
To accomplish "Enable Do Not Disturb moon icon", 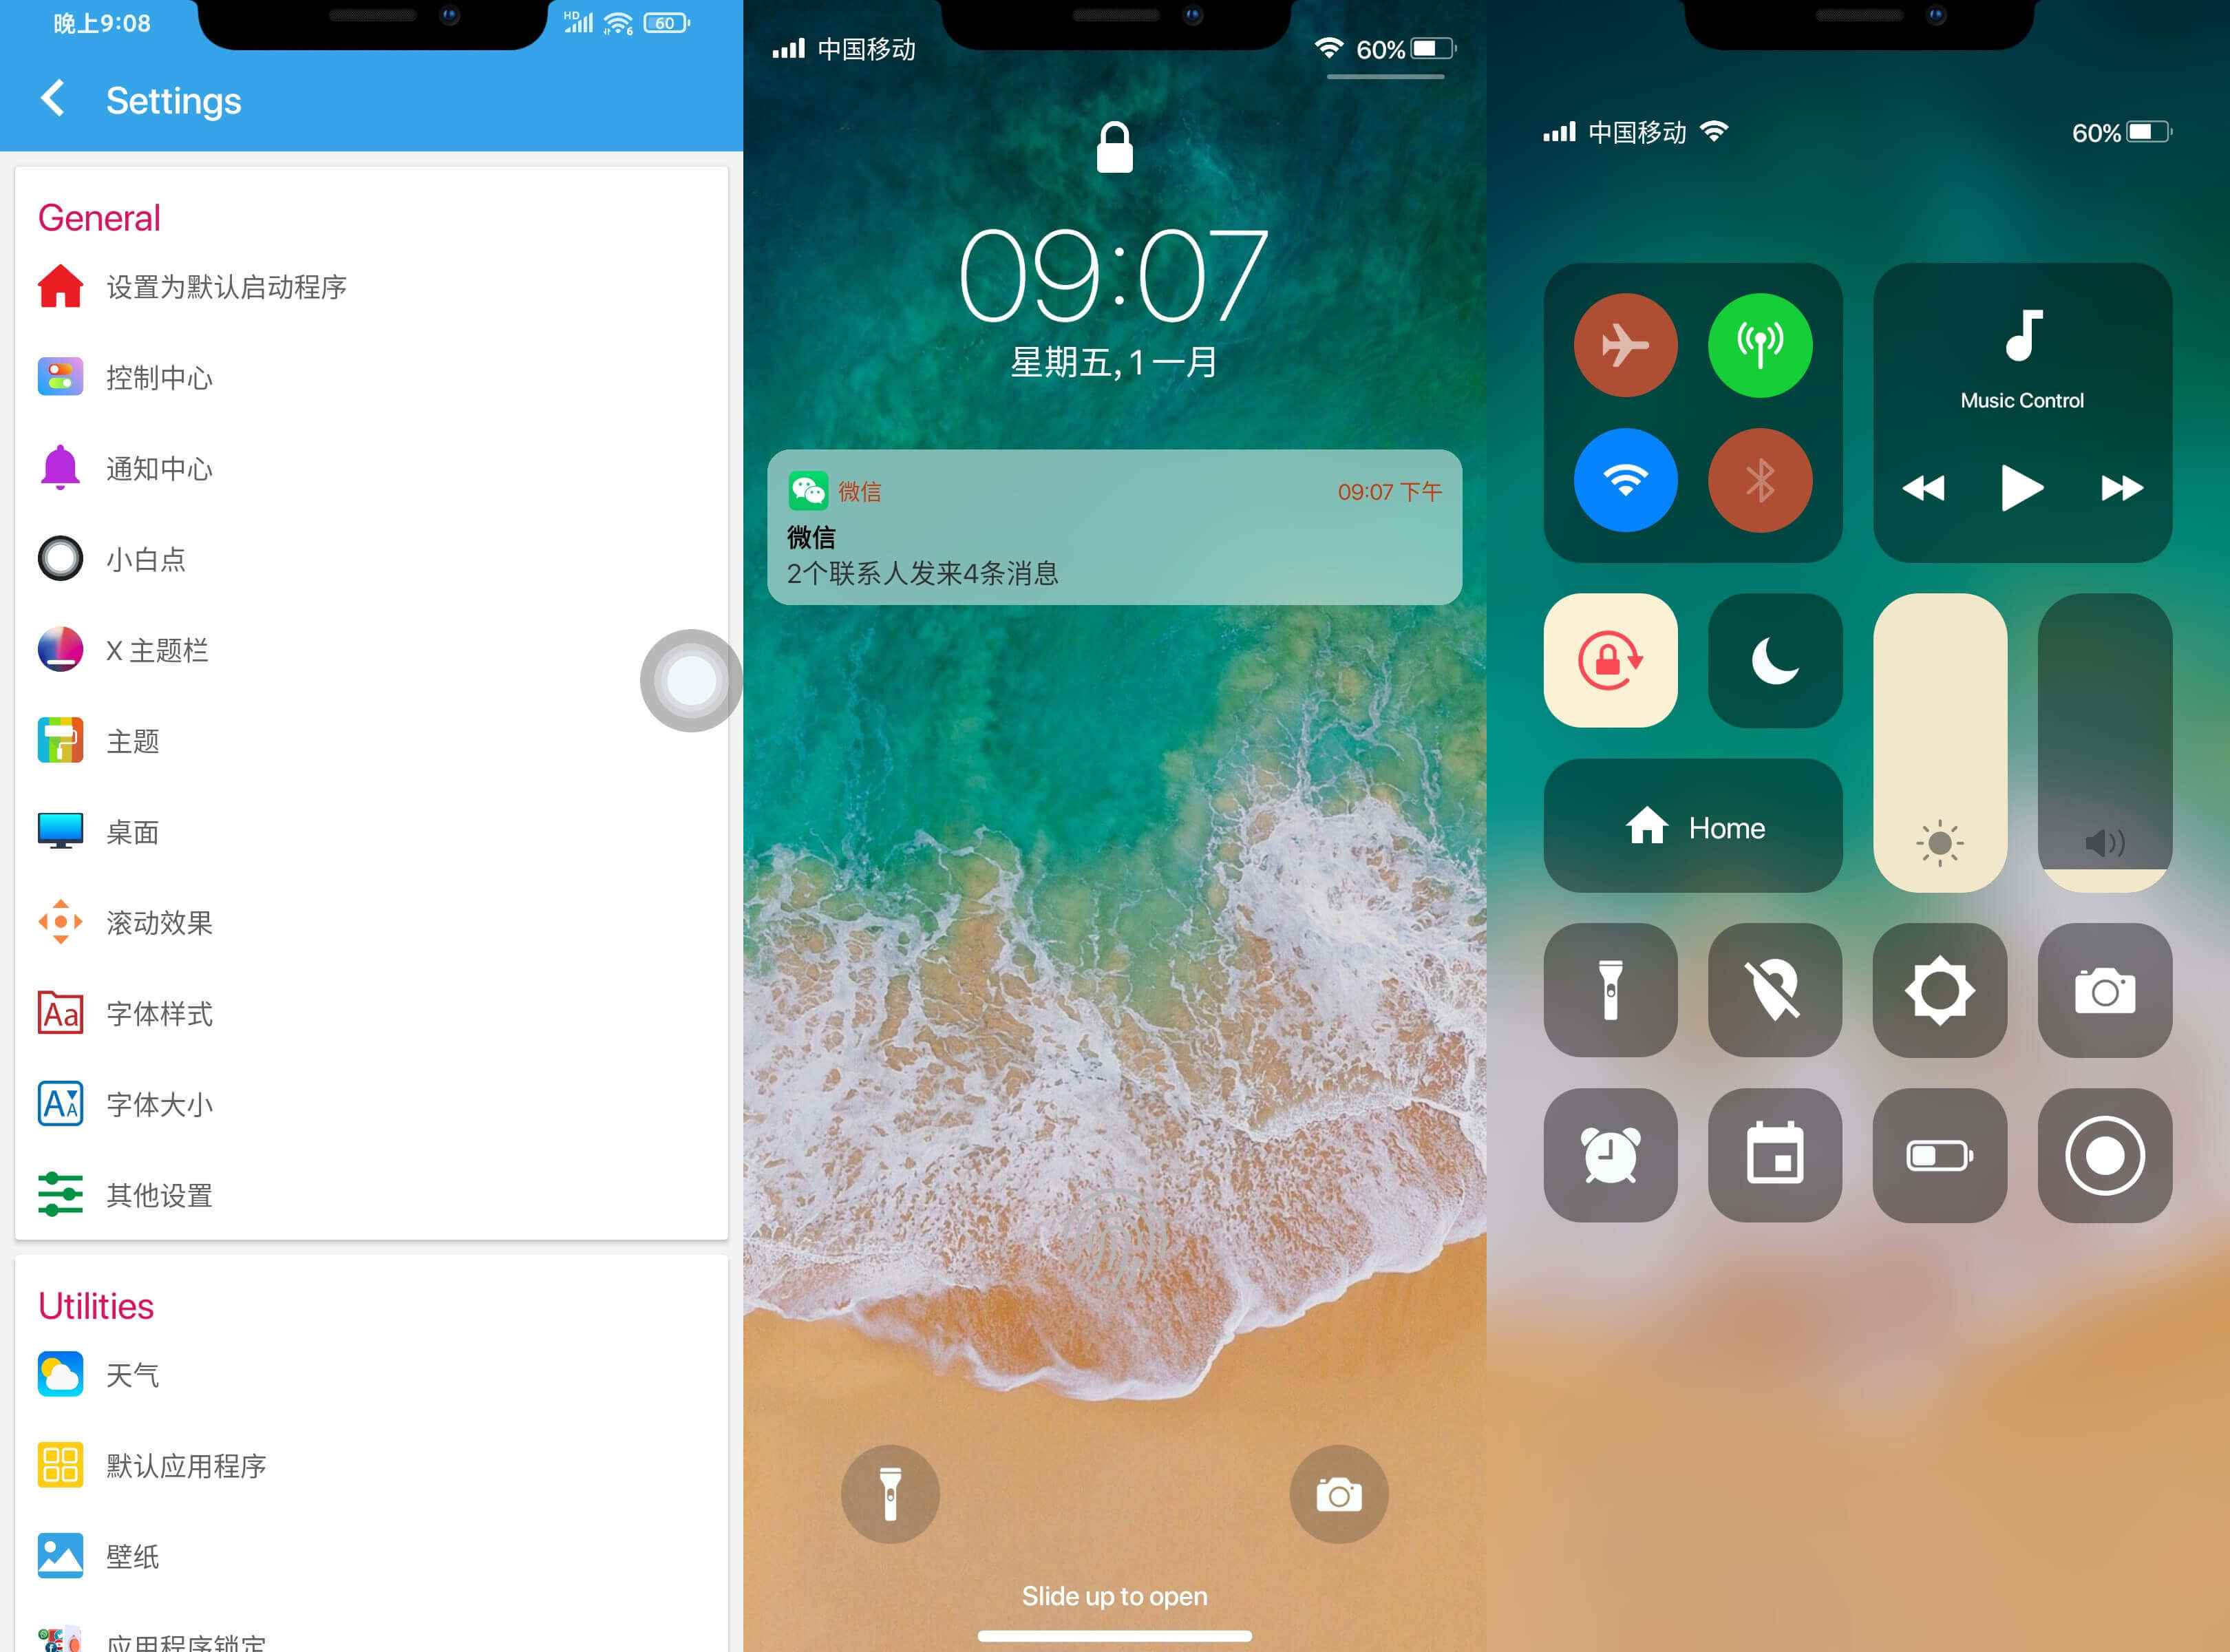I will click(x=1774, y=661).
